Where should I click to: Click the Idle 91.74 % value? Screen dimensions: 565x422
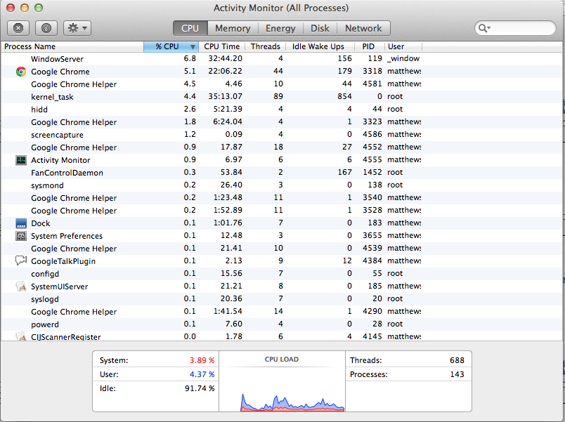click(x=200, y=388)
